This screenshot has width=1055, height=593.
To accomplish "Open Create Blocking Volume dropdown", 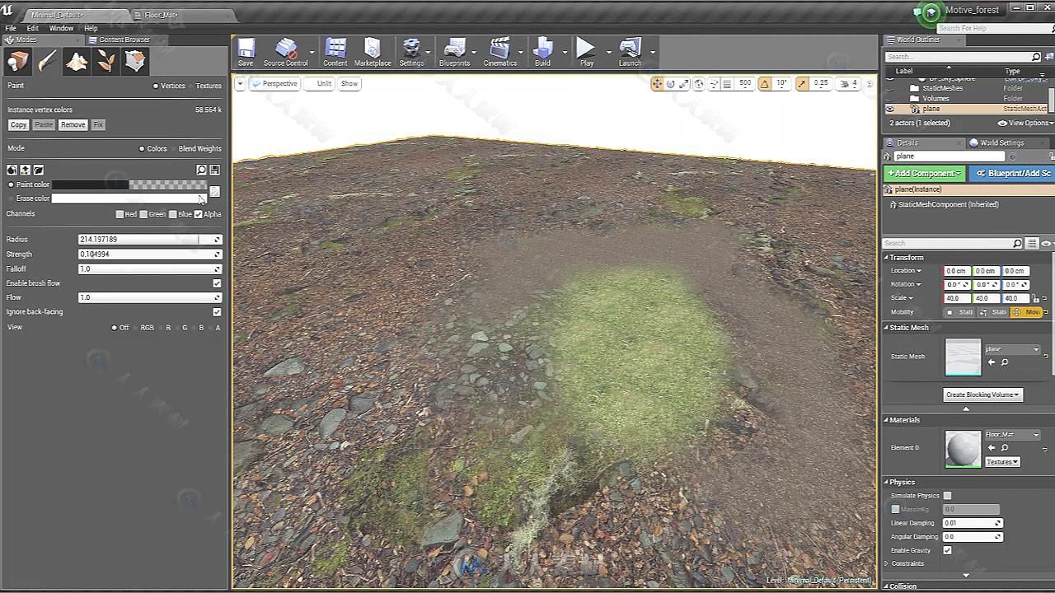I will [x=982, y=395].
